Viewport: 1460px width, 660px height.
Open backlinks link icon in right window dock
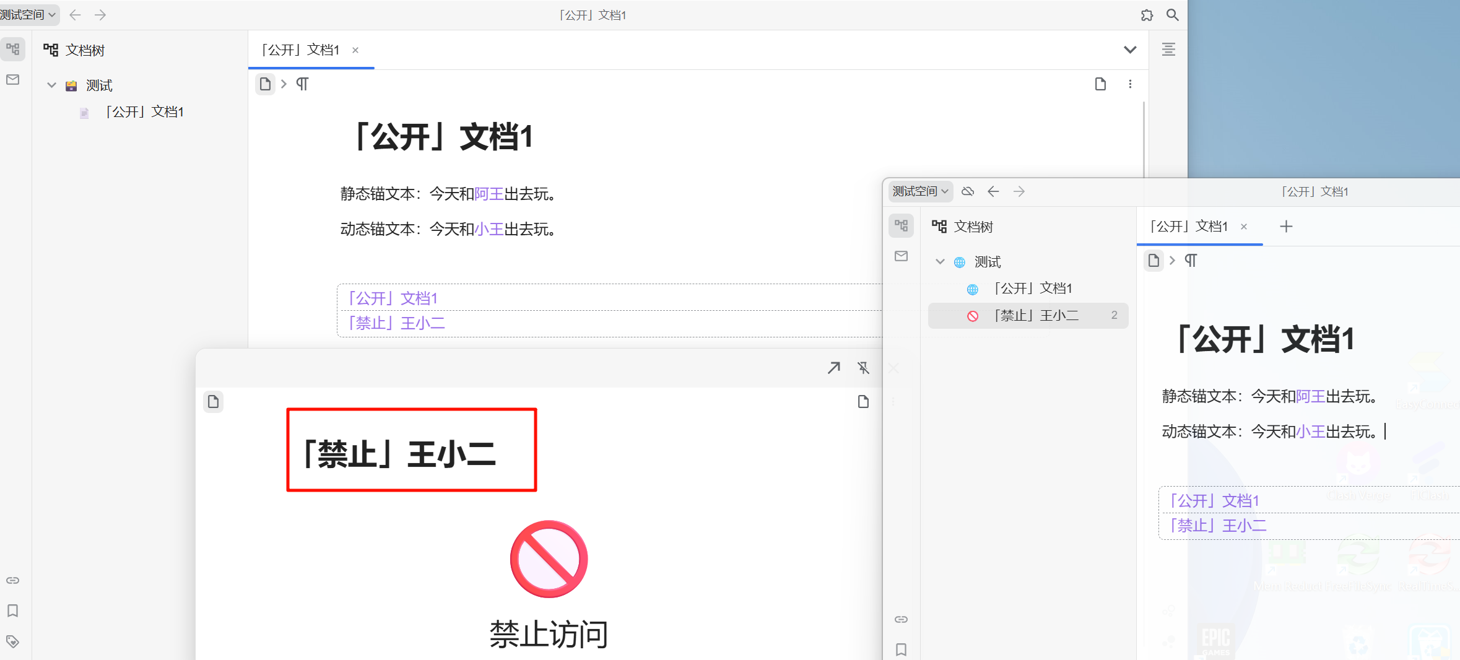coord(902,619)
